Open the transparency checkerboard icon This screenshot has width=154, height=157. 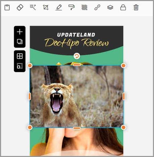(84, 7)
